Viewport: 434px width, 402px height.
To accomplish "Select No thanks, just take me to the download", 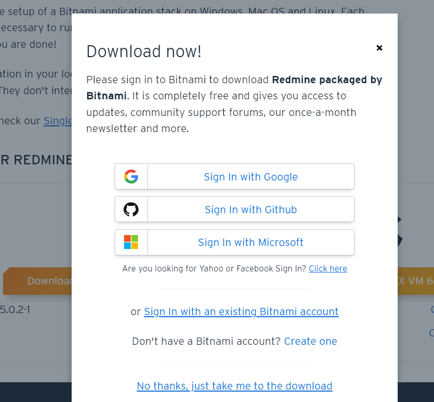I will click(235, 386).
